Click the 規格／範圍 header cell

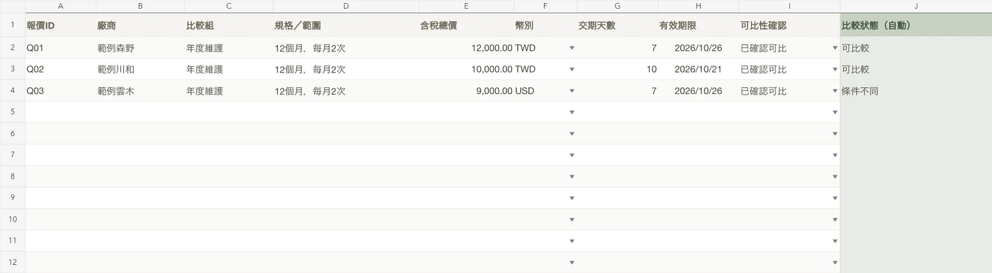346,25
